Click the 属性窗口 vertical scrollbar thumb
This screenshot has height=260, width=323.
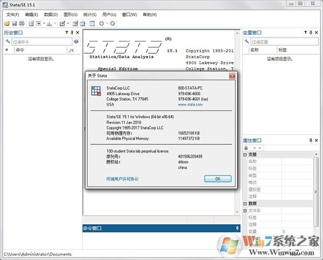pos(316,192)
